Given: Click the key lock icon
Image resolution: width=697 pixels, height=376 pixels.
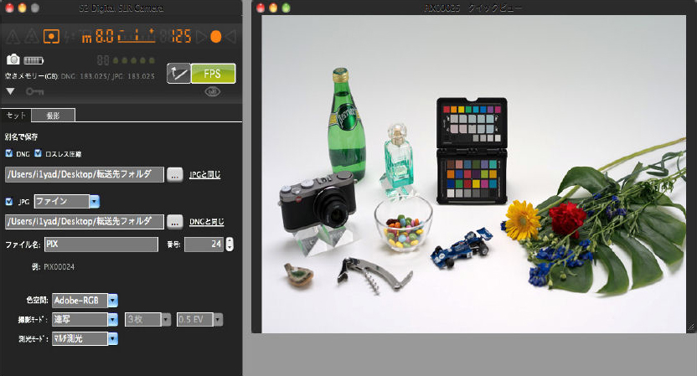Looking at the screenshot, I should [x=34, y=91].
